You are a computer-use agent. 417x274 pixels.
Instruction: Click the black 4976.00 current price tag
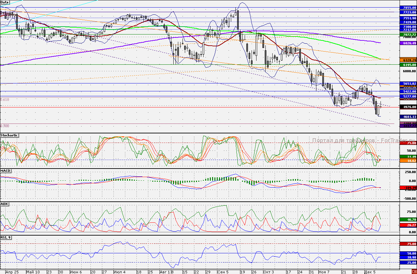pyautogui.click(x=408, y=107)
